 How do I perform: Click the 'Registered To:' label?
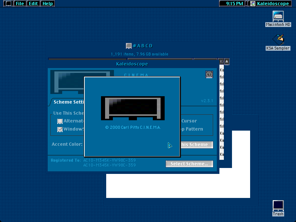coord(66,160)
